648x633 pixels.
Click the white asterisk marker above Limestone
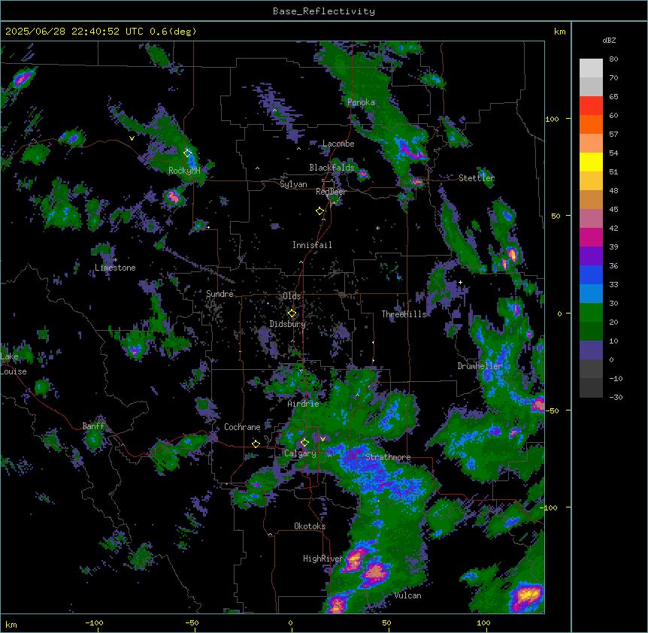click(116, 260)
